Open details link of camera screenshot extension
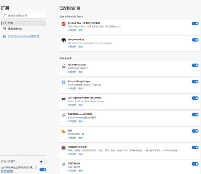The width and height of the screenshot is (201, 174). (x=72, y=154)
